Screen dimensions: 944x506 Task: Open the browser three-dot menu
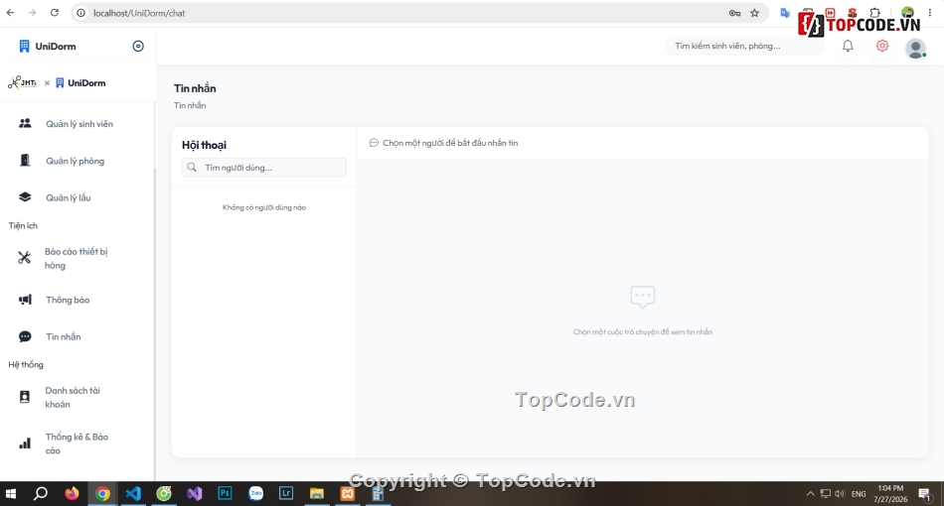929,13
